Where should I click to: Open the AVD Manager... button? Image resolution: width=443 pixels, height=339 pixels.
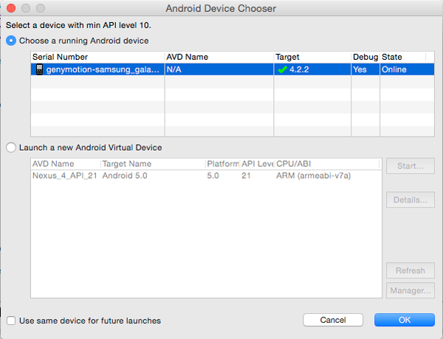tap(410, 290)
